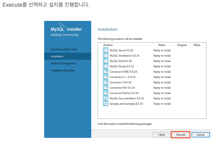This screenshot has height=141, width=218.
Task: Select the Samples and Examples 8.0.26 row text
Action: pyautogui.click(x=126, y=104)
